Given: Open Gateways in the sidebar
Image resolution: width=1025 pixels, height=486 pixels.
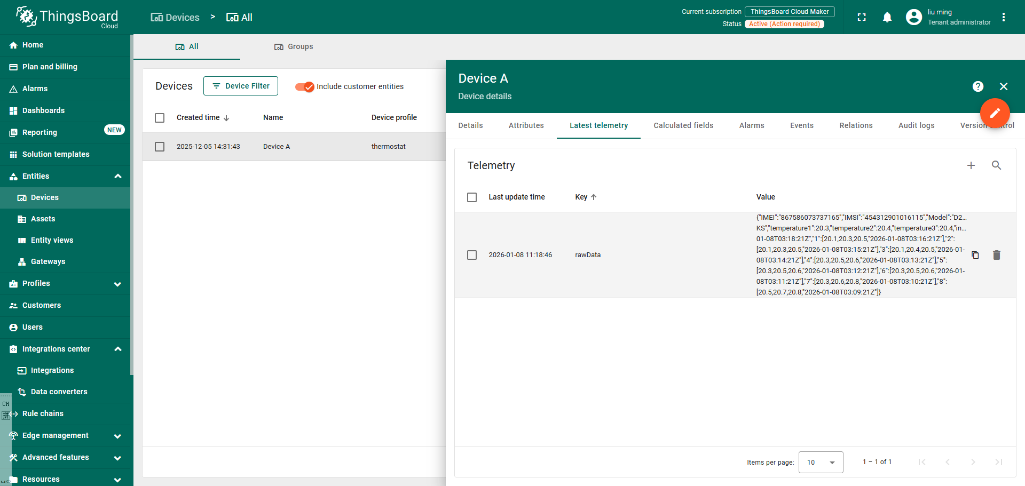Looking at the screenshot, I should pos(65,262).
